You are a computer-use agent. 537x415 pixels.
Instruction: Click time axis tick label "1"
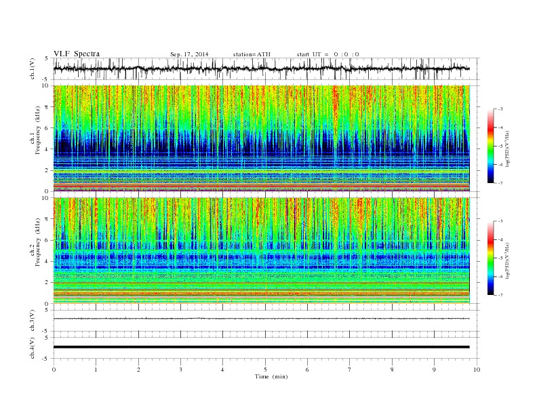click(96, 370)
